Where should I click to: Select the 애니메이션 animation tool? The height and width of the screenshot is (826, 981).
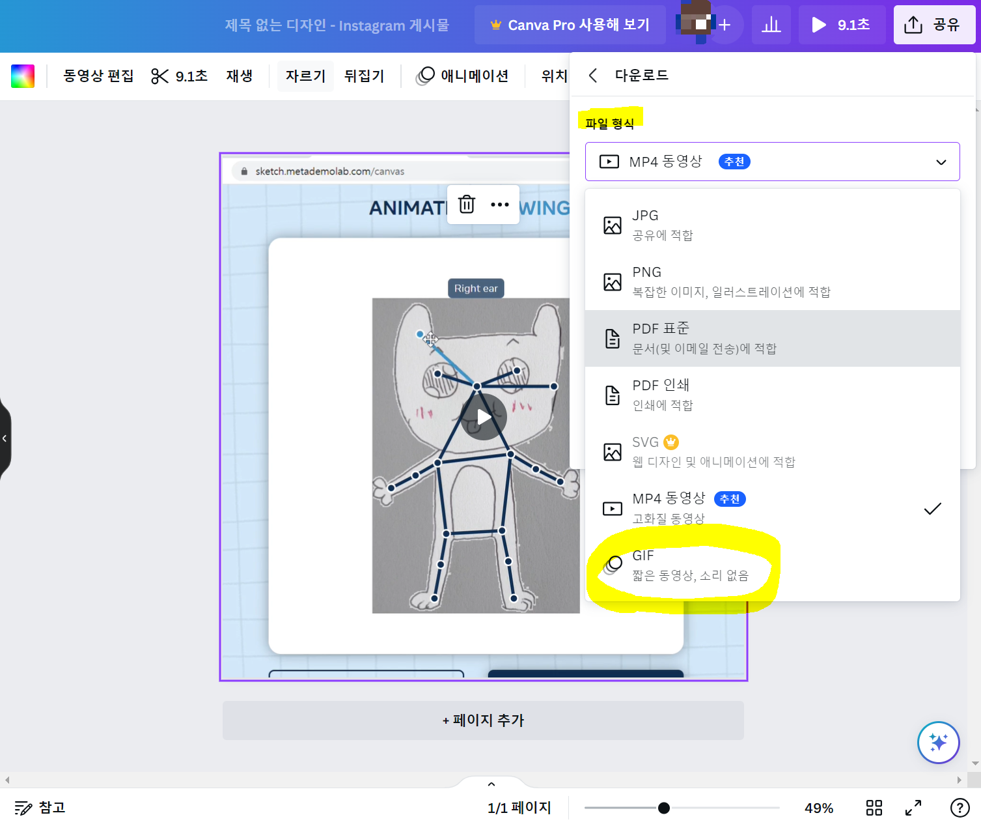[463, 76]
